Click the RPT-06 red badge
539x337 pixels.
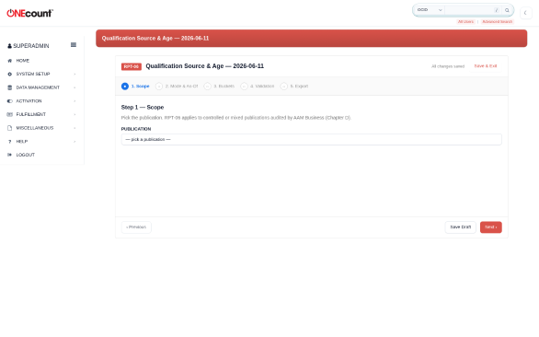point(132,66)
